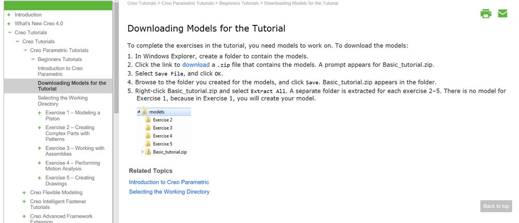Expand What's New Creo 4.0 node
The height and width of the screenshot is (223, 519).
9,24
